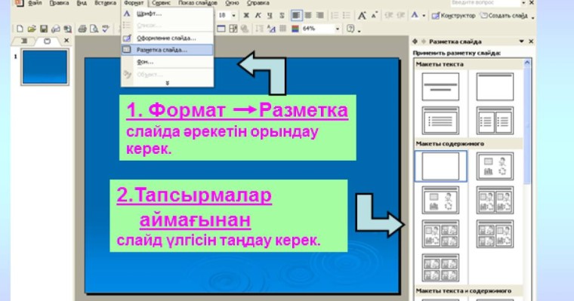Click the Open folder icon
This screenshot has width=574, height=301.
[x=32, y=29]
